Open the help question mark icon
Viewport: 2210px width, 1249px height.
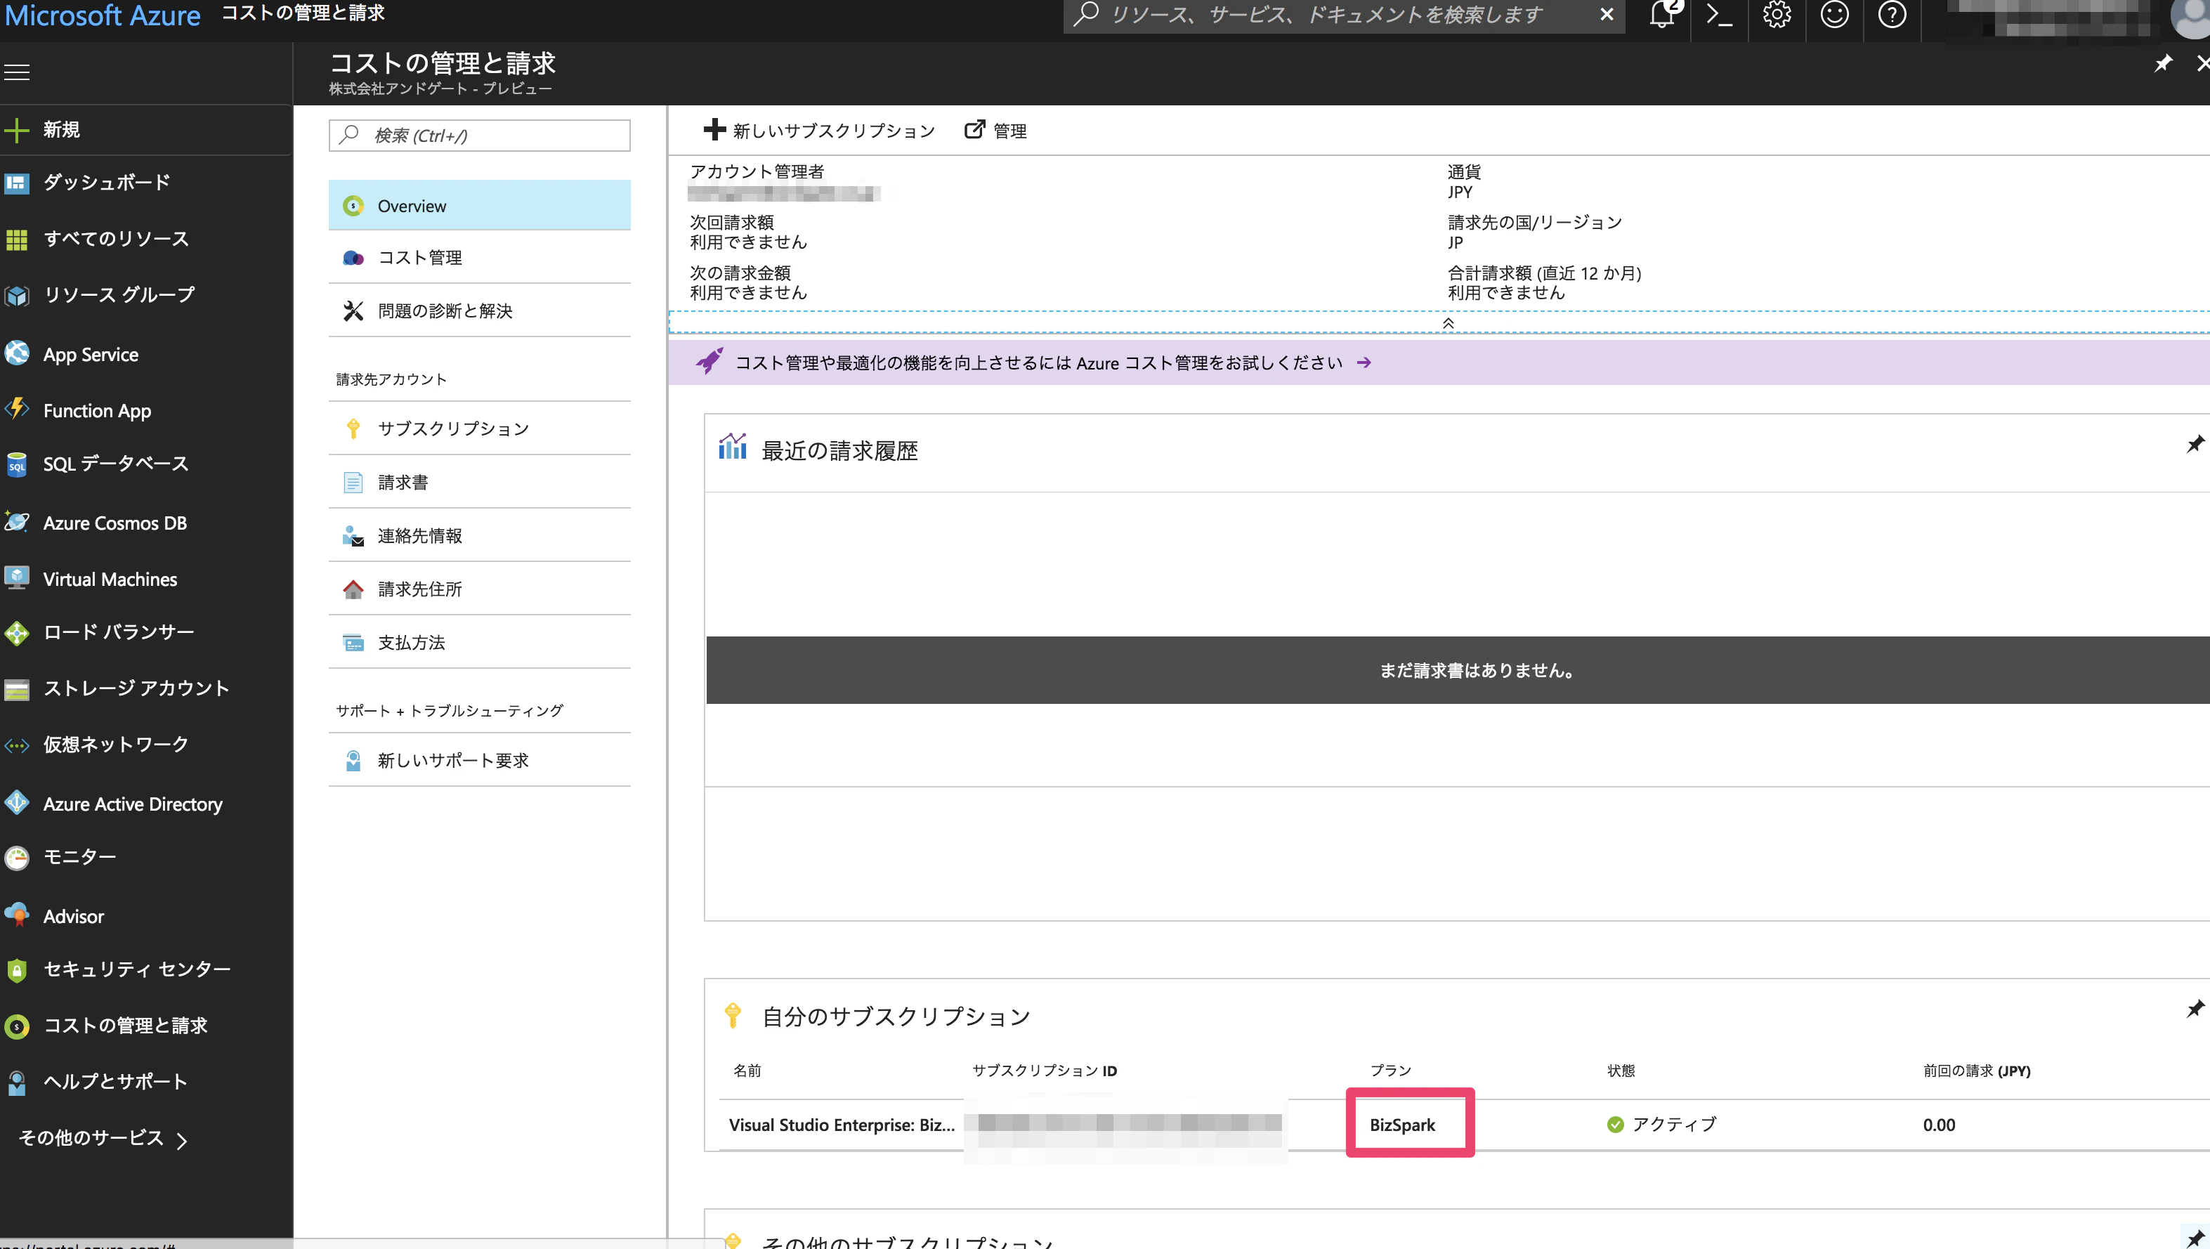click(1892, 15)
